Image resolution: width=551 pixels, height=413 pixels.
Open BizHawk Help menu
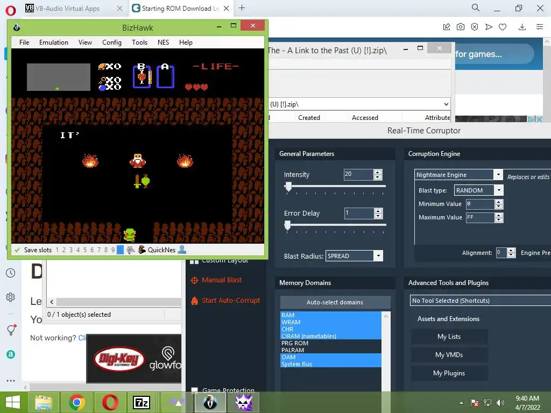coord(186,42)
